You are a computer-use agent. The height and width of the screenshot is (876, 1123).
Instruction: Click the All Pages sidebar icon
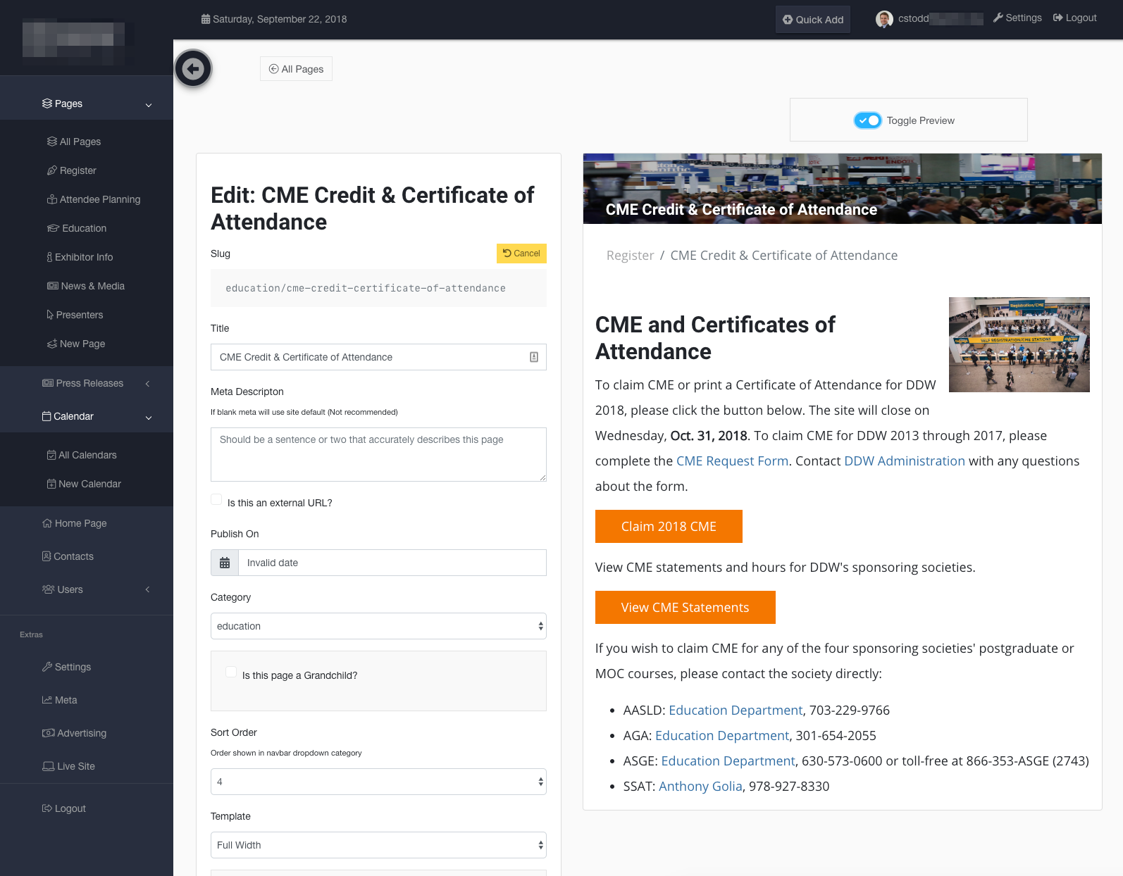click(52, 142)
